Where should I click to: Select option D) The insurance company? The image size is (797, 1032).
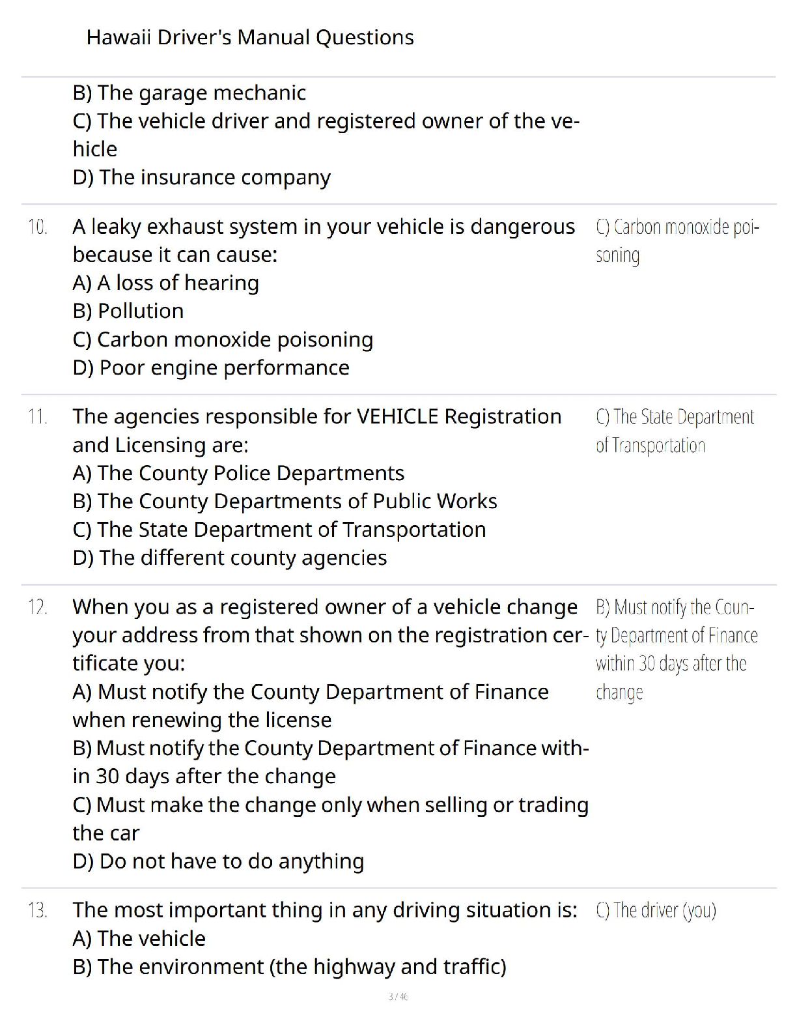click(202, 177)
